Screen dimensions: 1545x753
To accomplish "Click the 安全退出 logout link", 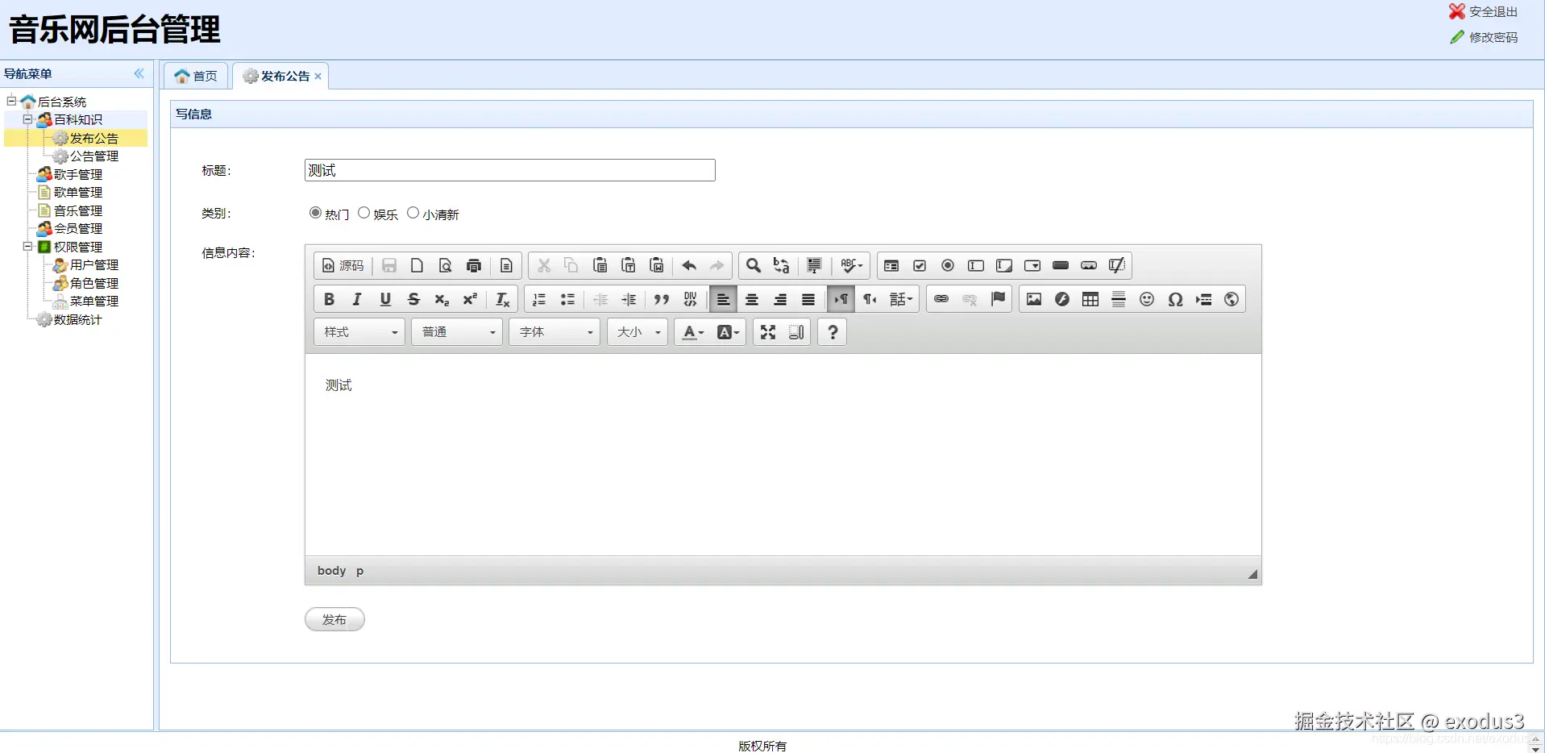I will coord(1493,12).
